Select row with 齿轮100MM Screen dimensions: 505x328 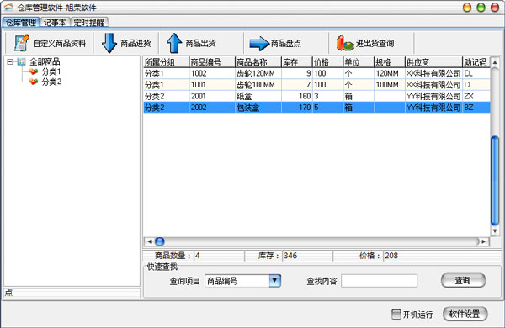[x=316, y=85]
